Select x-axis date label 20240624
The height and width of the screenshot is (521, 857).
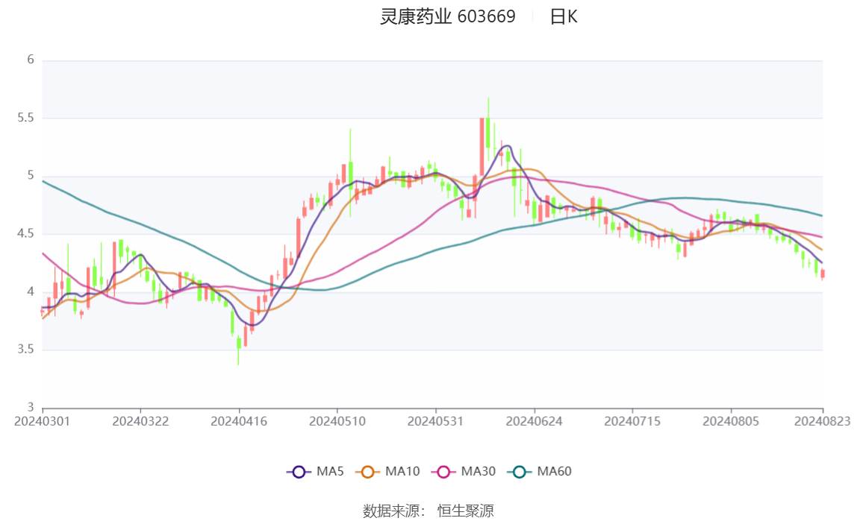tap(534, 421)
